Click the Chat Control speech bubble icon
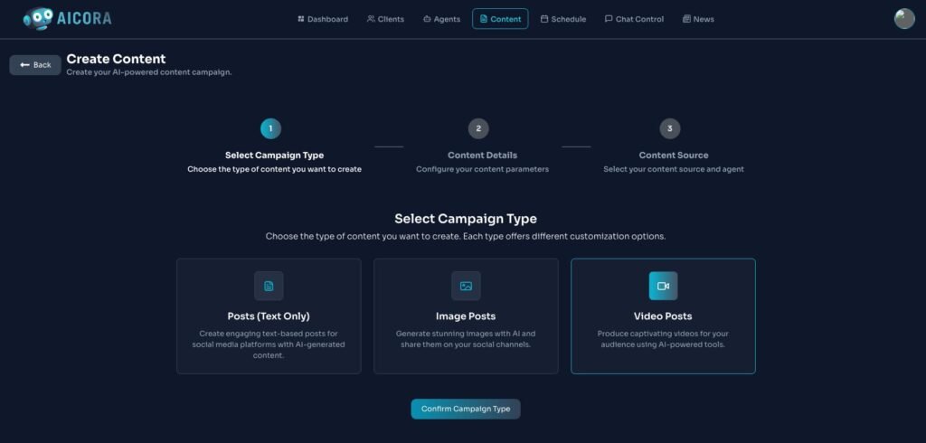926x443 pixels. click(609, 19)
